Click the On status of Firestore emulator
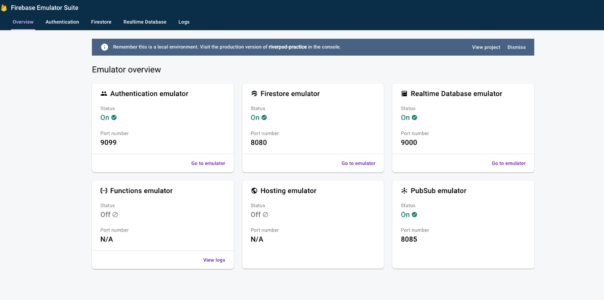The height and width of the screenshot is (300, 604). click(255, 118)
